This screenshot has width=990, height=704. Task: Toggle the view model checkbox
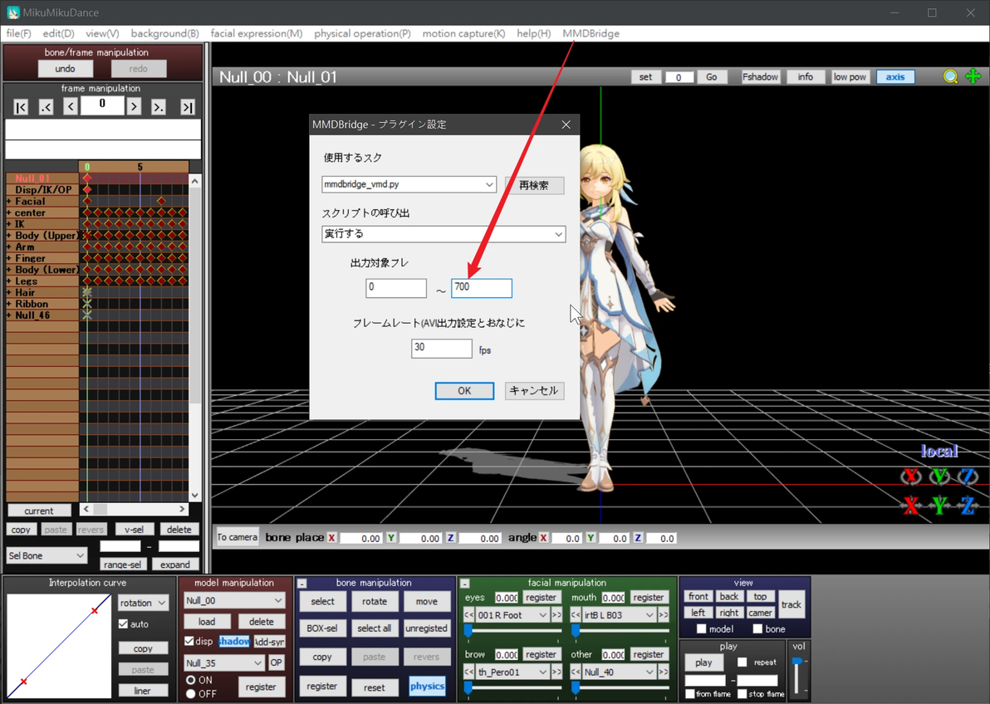click(701, 628)
